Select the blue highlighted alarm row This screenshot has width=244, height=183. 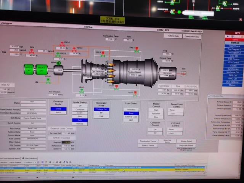103,168
